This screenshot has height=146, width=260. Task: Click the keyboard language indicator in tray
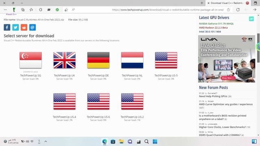click(39, 142)
